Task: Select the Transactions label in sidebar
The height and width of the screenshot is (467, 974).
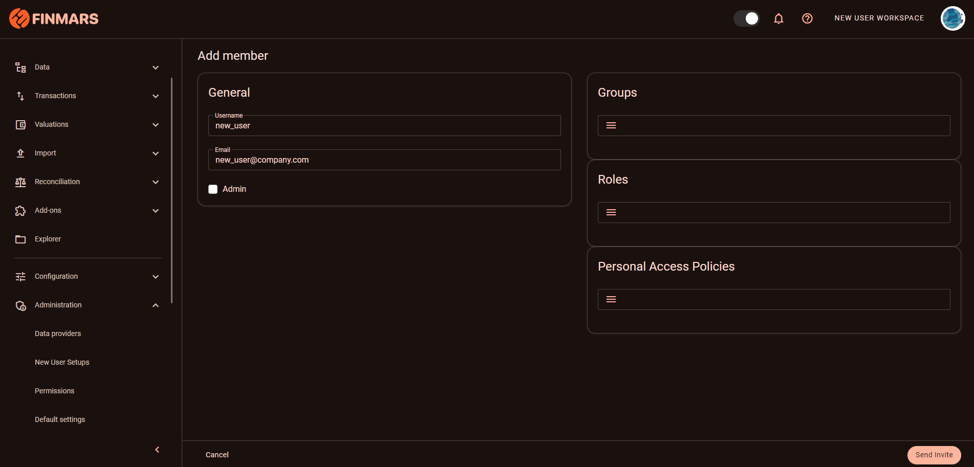Action: pyautogui.click(x=55, y=96)
